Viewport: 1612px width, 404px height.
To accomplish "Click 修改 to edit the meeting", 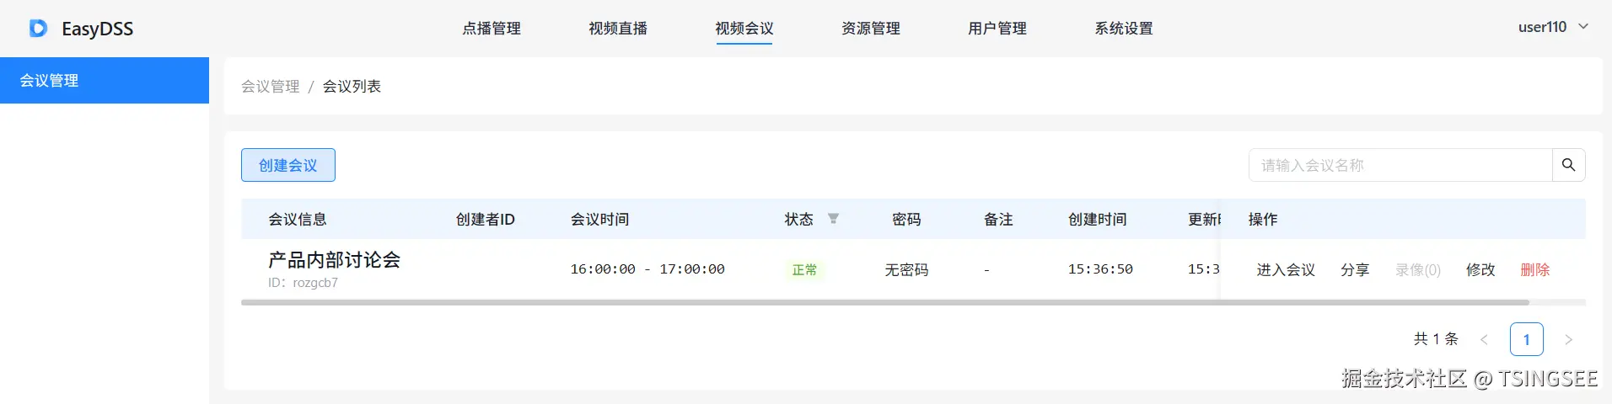I will [x=1480, y=269].
